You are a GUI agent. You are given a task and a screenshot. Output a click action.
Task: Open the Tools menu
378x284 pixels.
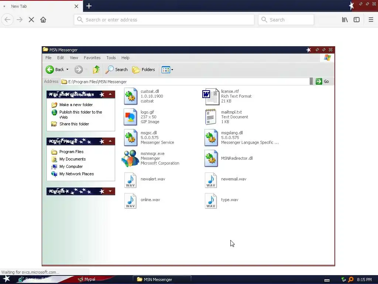tap(111, 58)
